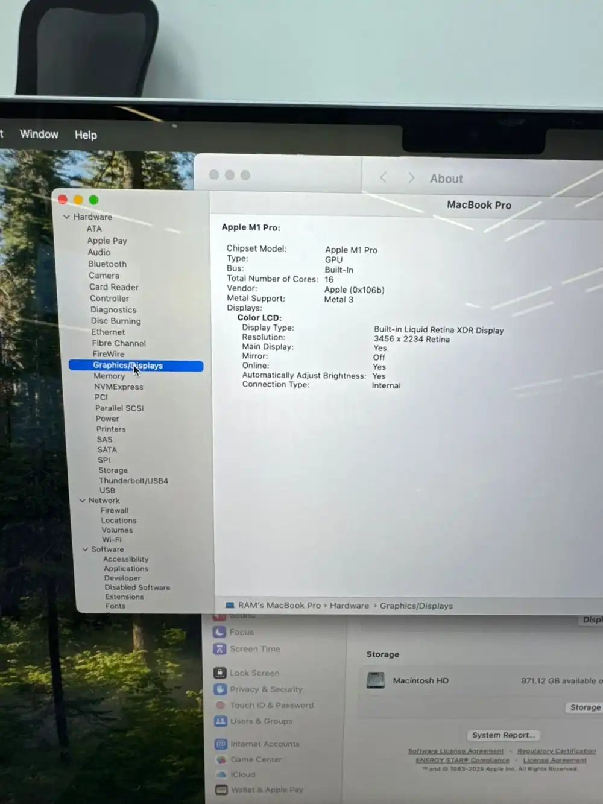Open Users & Groups icon

(x=221, y=721)
